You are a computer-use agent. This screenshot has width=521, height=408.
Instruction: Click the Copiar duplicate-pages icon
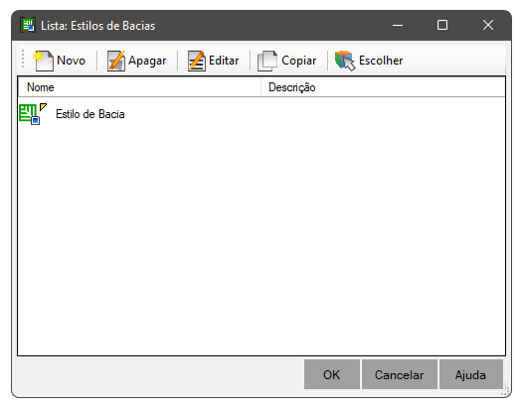267,61
